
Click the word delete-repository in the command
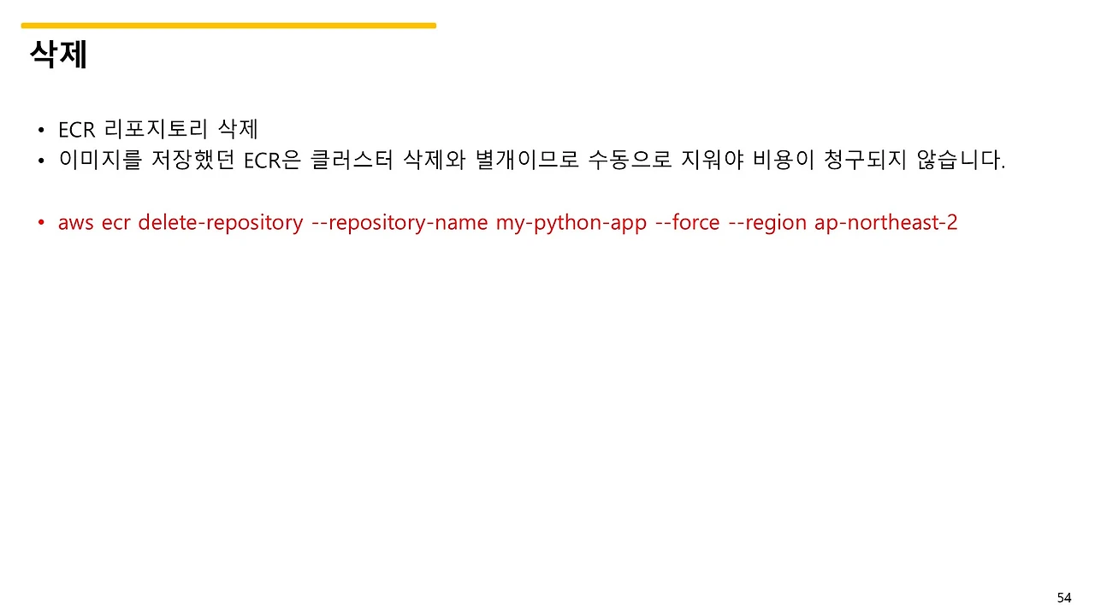[218, 222]
